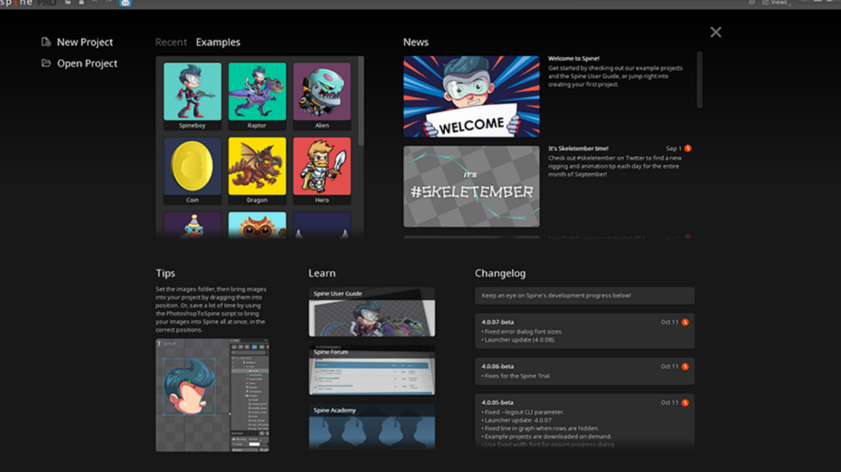Click the Spine PRO logo in top bar

[x=28, y=3]
